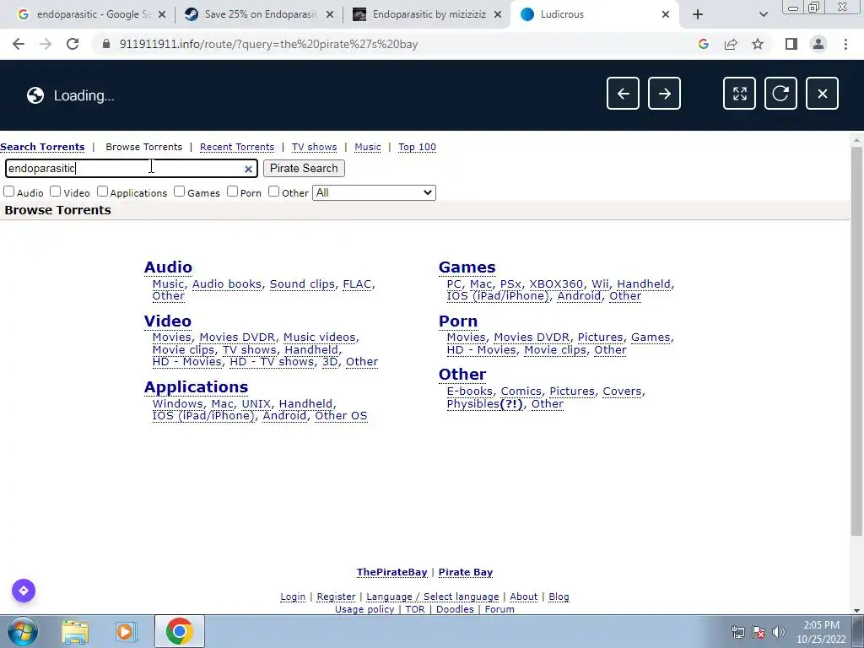Click the globe icon beside Loading text
864x648 pixels.
tap(35, 95)
